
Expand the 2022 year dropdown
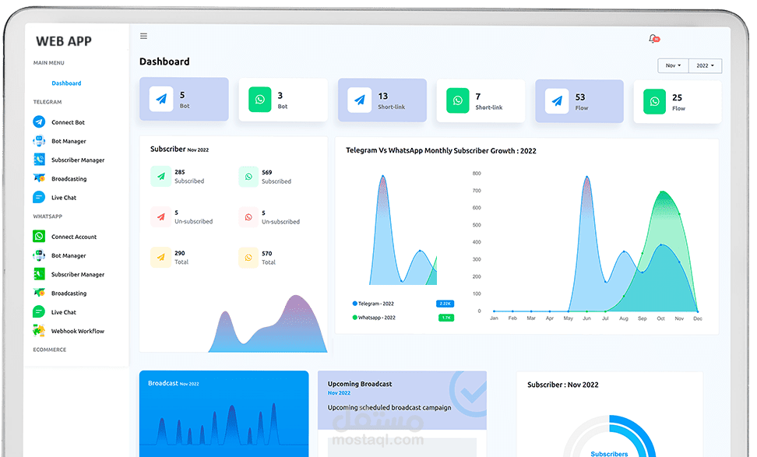click(x=705, y=65)
